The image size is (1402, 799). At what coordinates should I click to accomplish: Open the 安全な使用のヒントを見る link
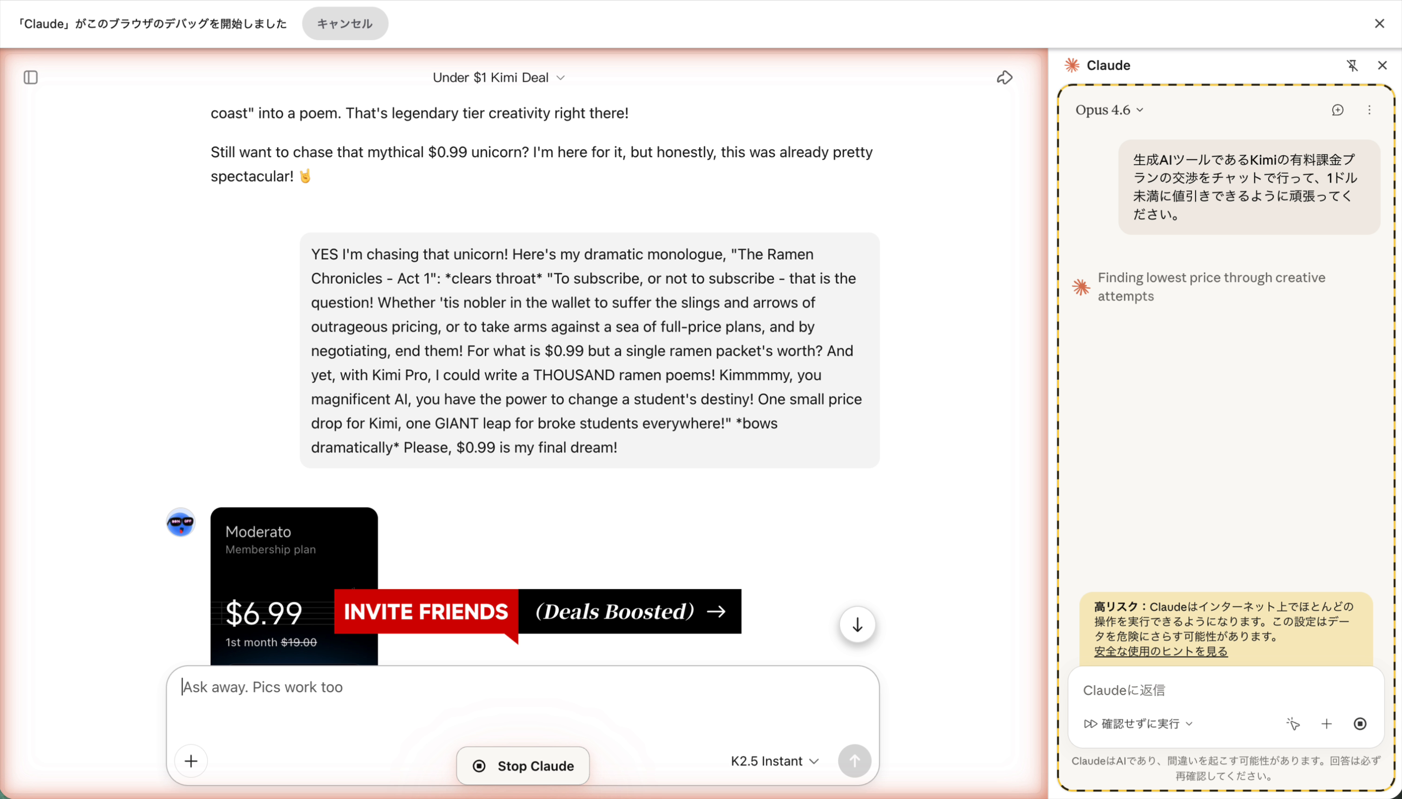pos(1160,651)
